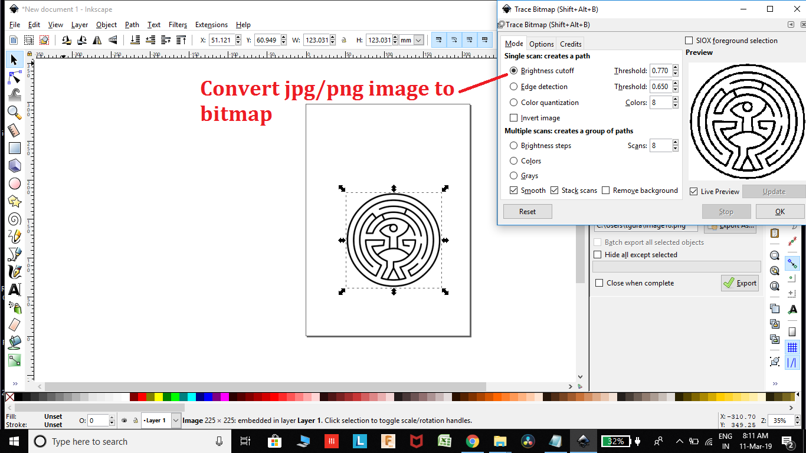
Task: Select the Edge detection scan mode
Action: [513, 86]
